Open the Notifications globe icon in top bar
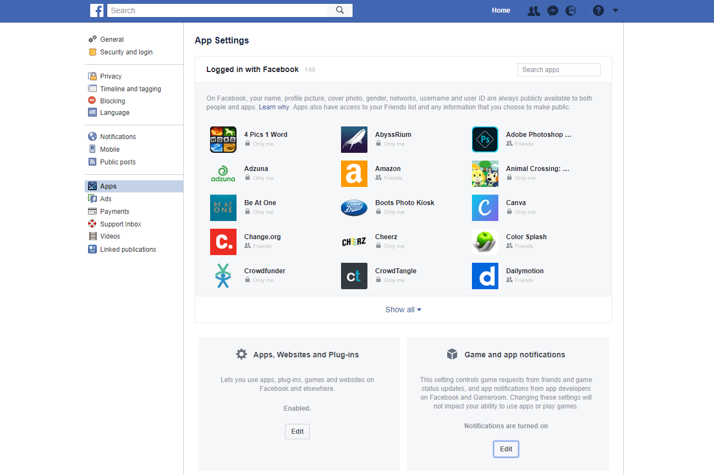 coord(571,10)
